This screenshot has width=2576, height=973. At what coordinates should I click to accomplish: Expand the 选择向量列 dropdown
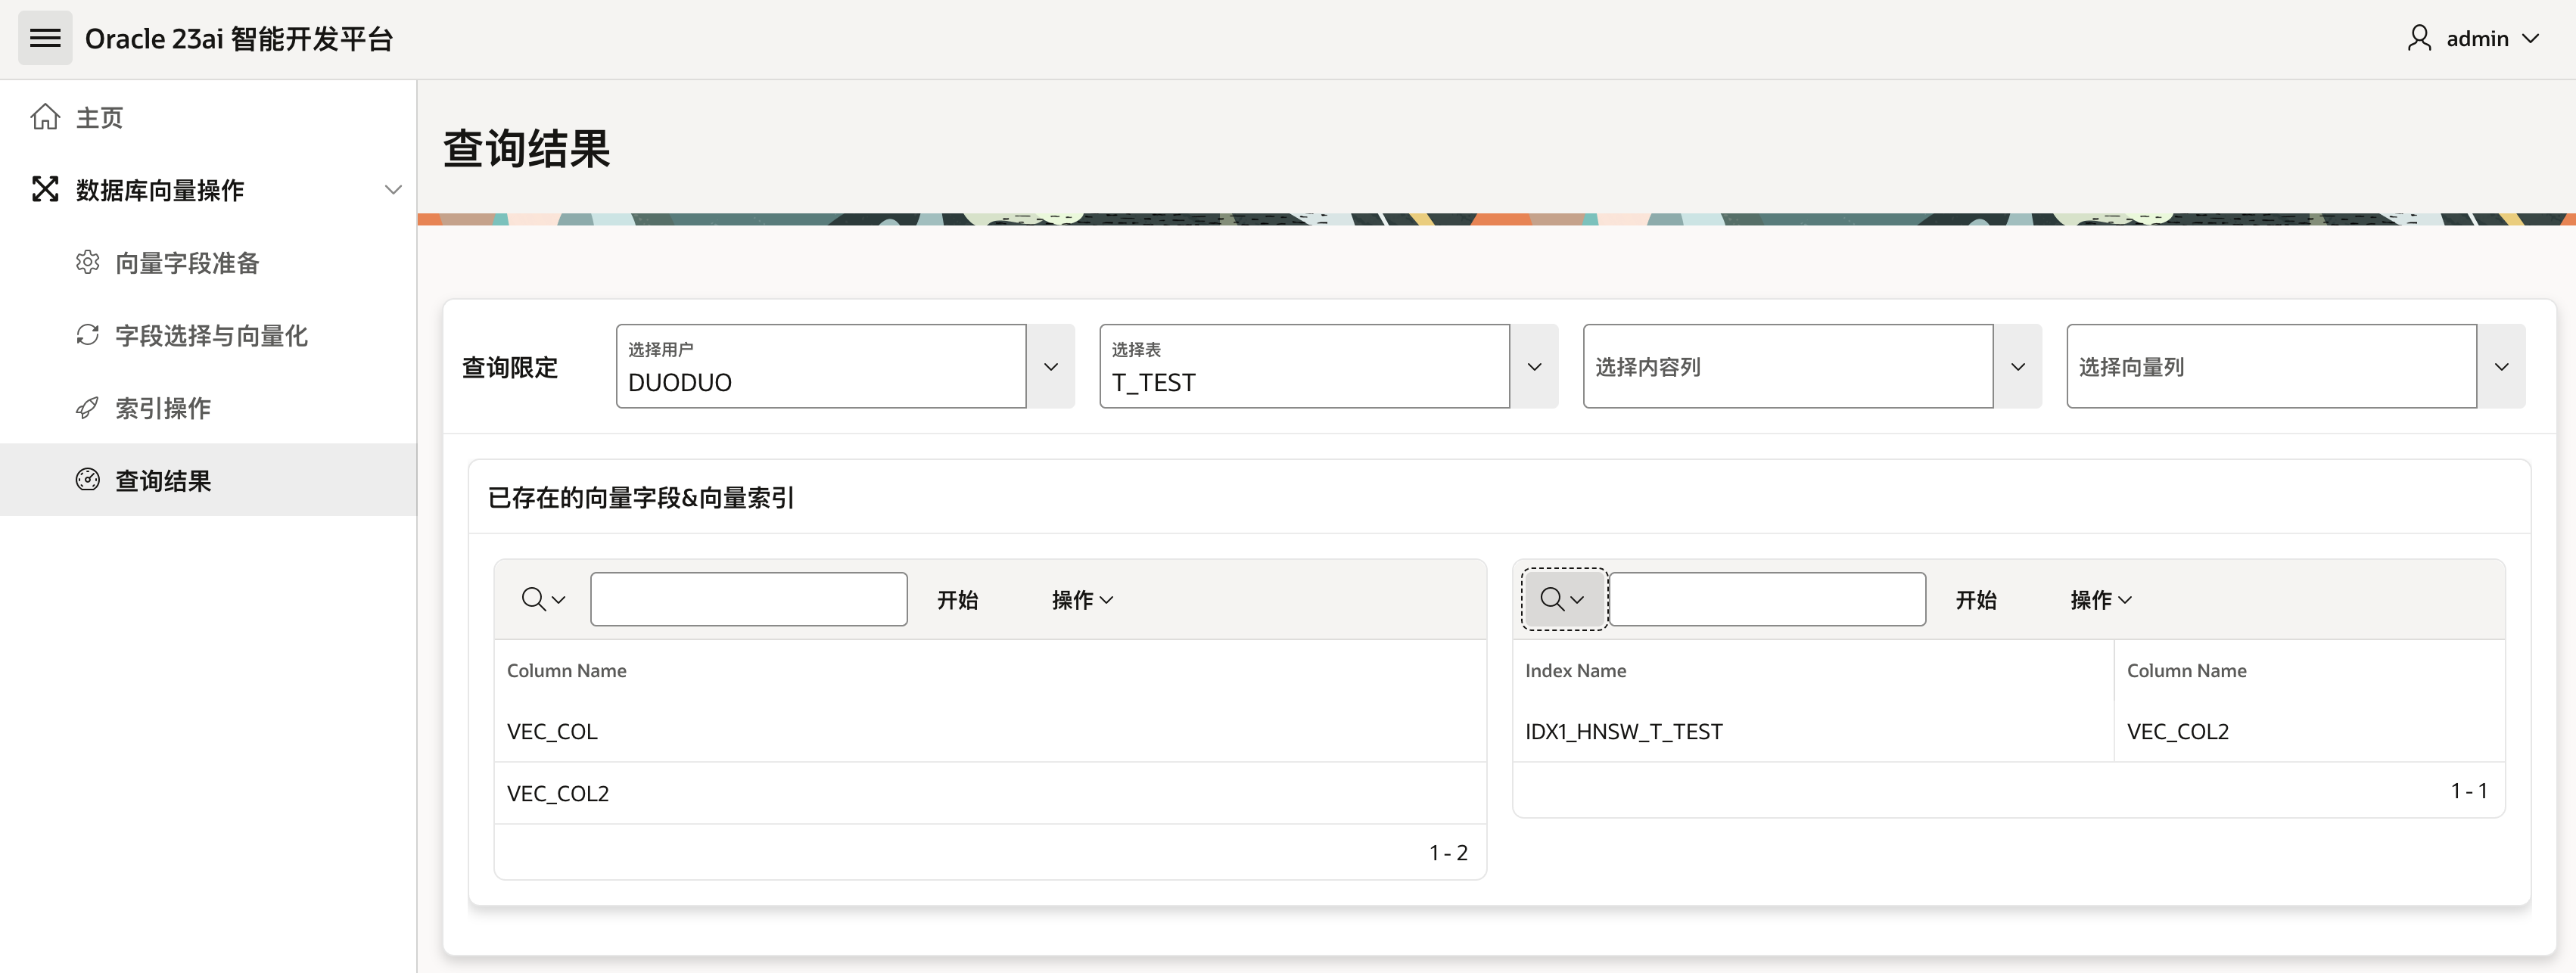pyautogui.click(x=2501, y=367)
